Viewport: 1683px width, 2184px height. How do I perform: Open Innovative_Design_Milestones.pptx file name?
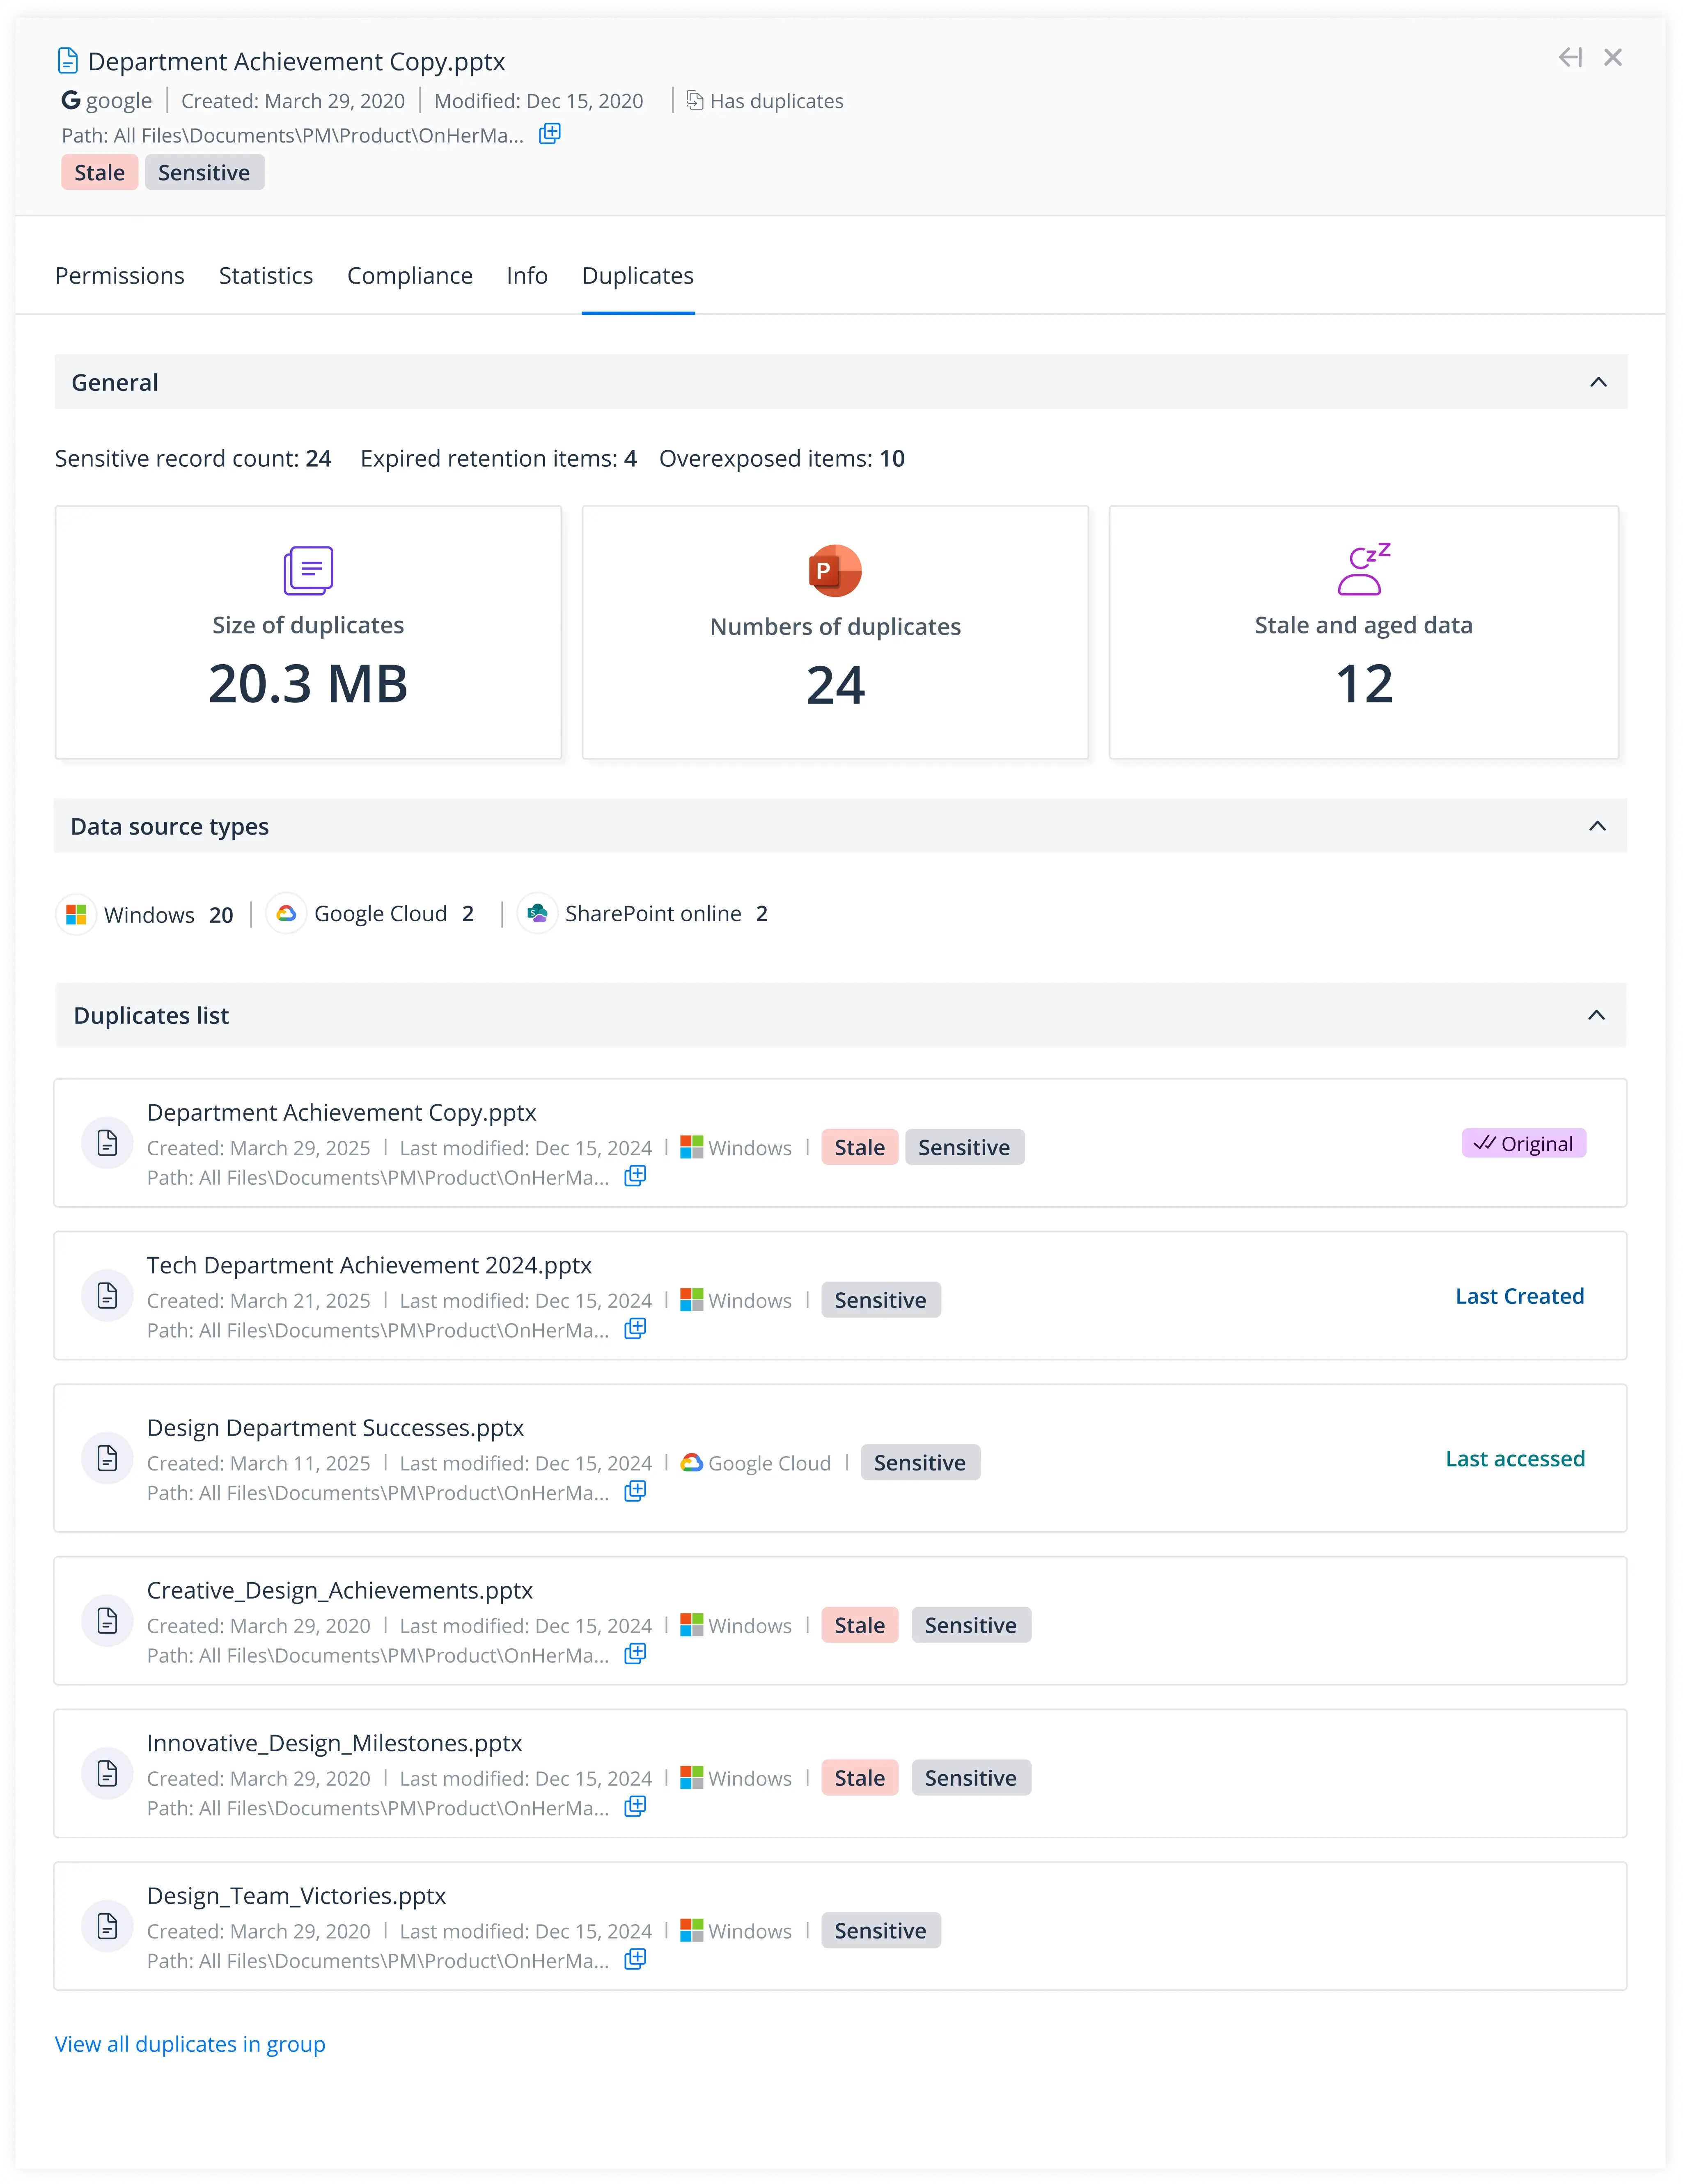(335, 1744)
